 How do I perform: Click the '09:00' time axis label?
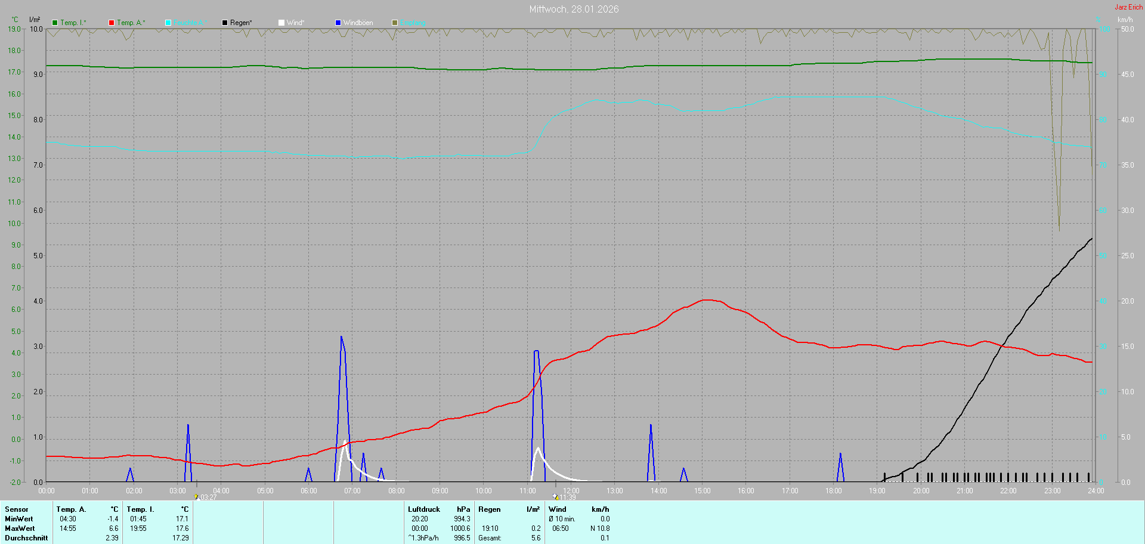440,491
